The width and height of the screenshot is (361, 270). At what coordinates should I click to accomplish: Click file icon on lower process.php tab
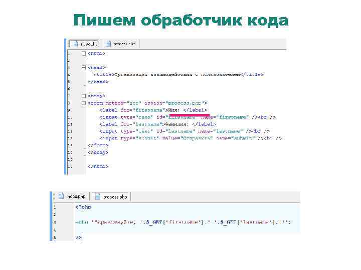(x=98, y=196)
